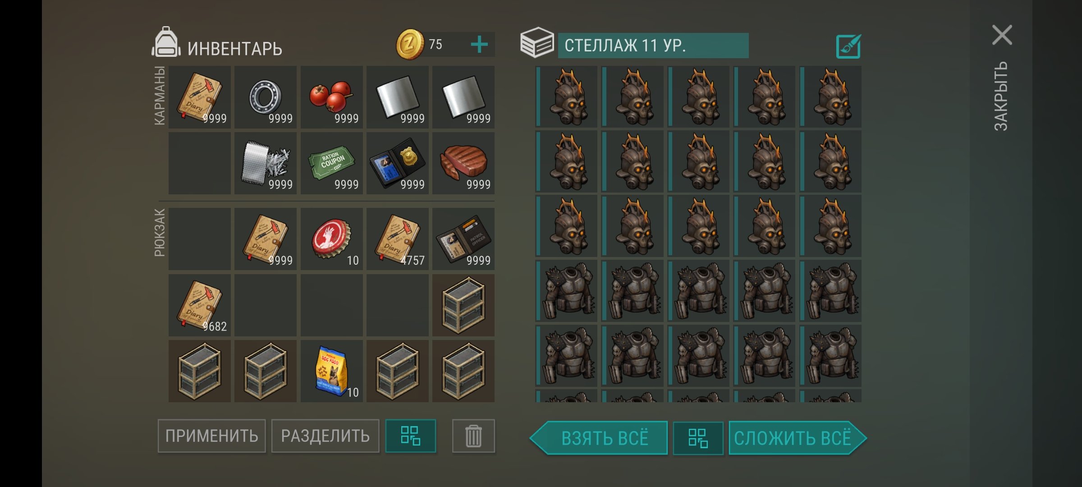
Task: Click the ПРИМЕНИТЬ button
Action: [211, 436]
